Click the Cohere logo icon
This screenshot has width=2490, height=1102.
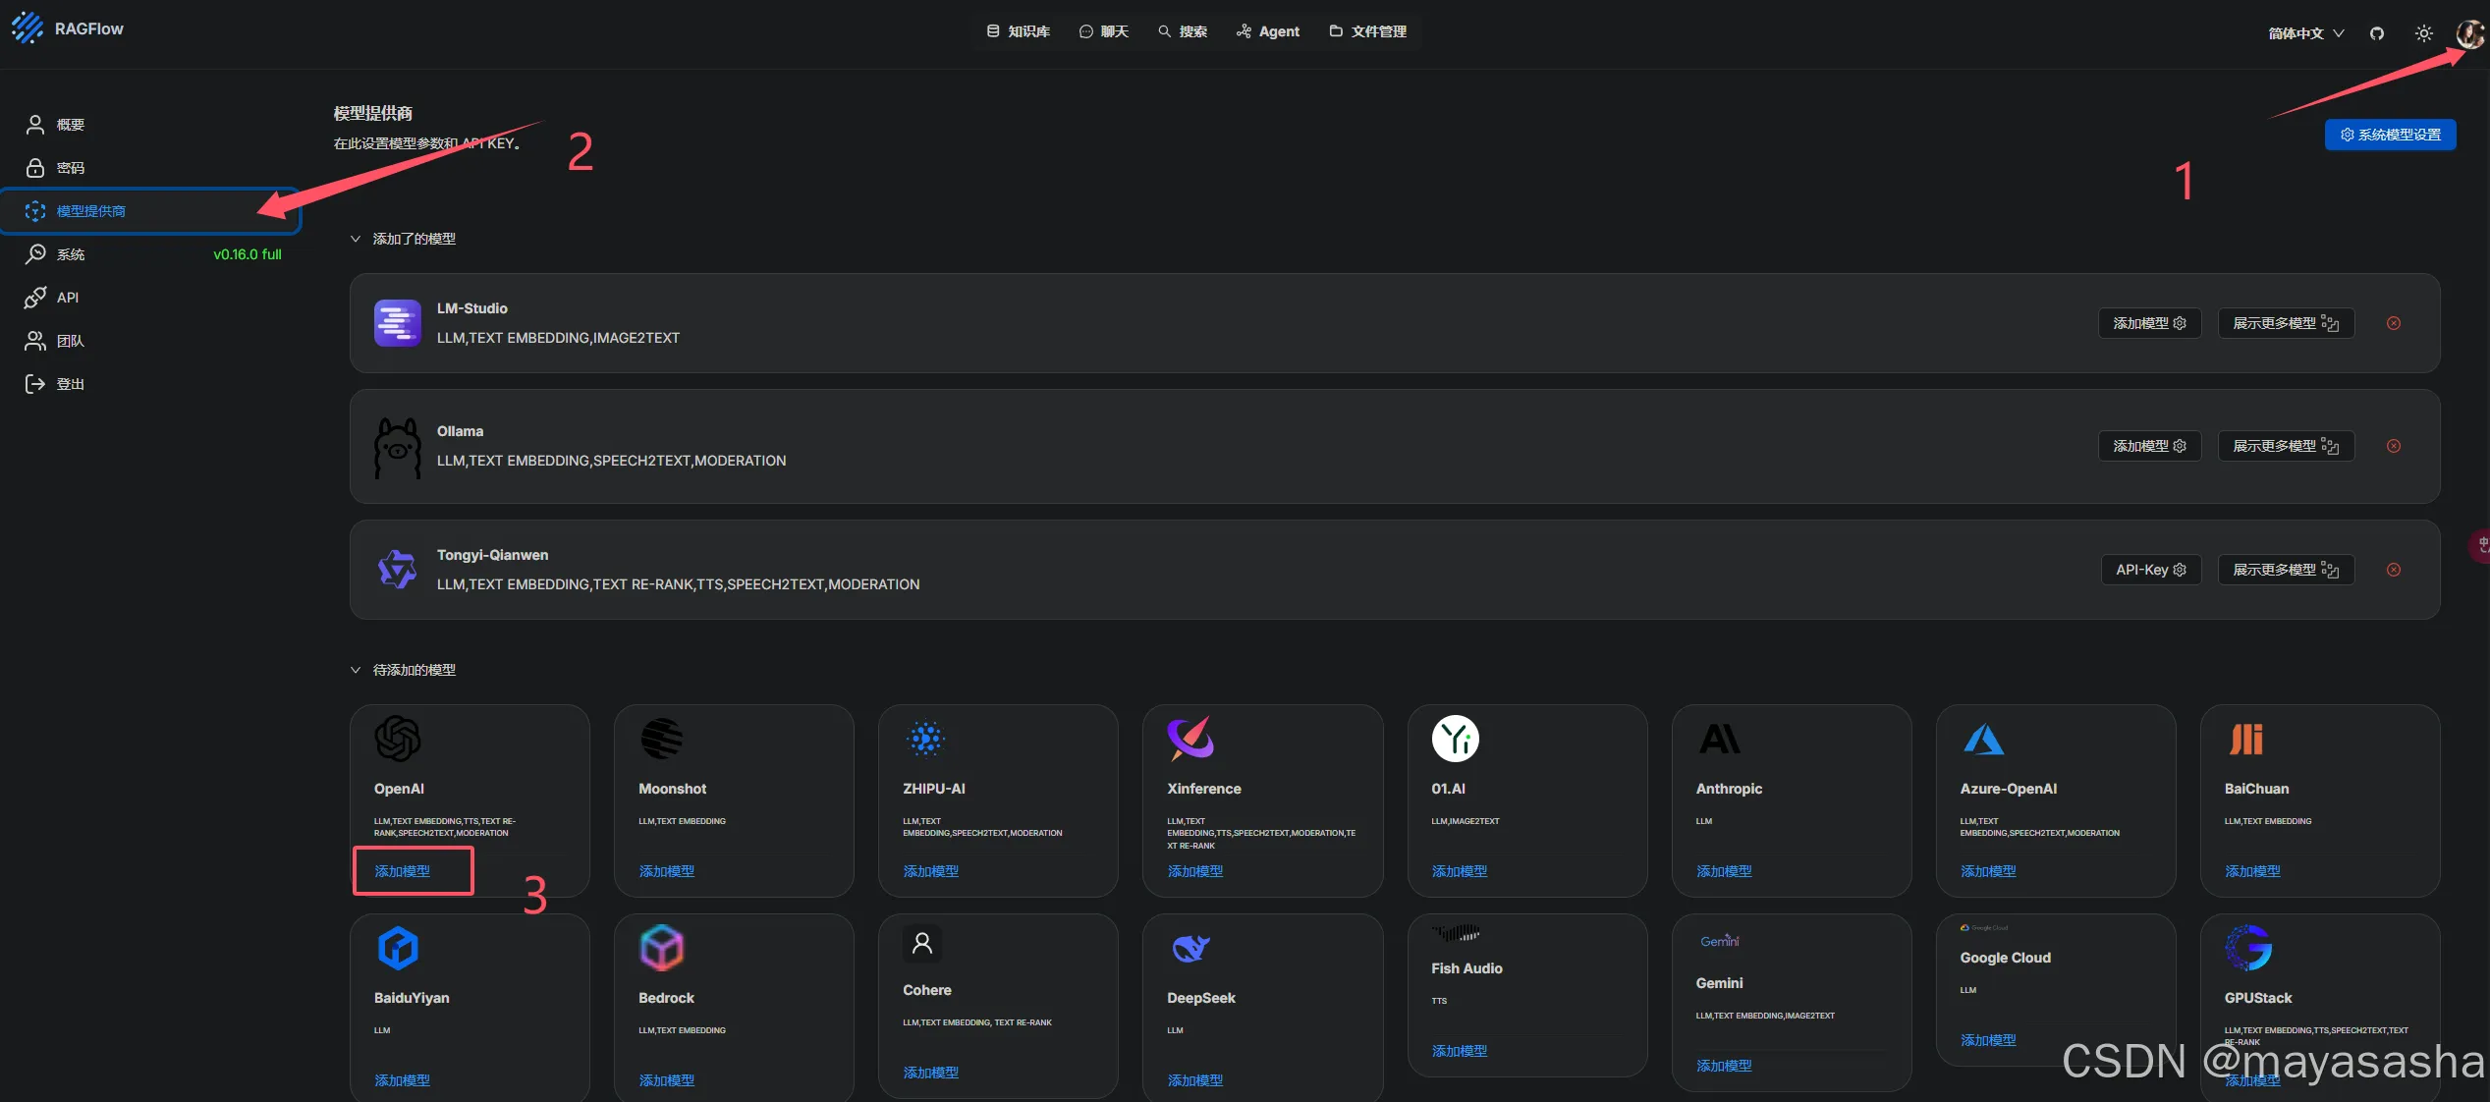[x=921, y=944]
